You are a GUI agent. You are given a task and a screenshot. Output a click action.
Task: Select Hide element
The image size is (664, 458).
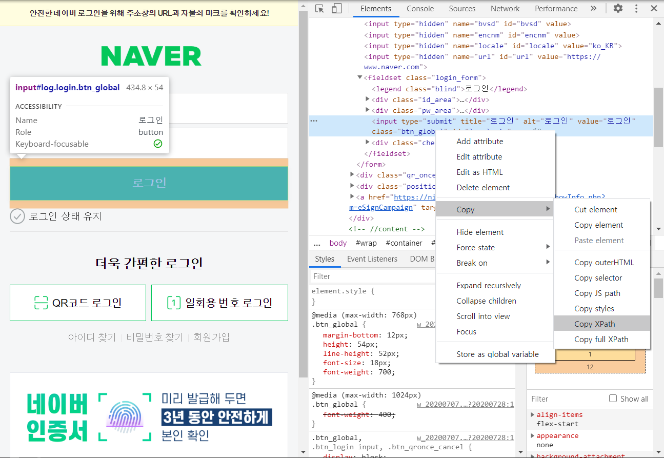point(495,232)
